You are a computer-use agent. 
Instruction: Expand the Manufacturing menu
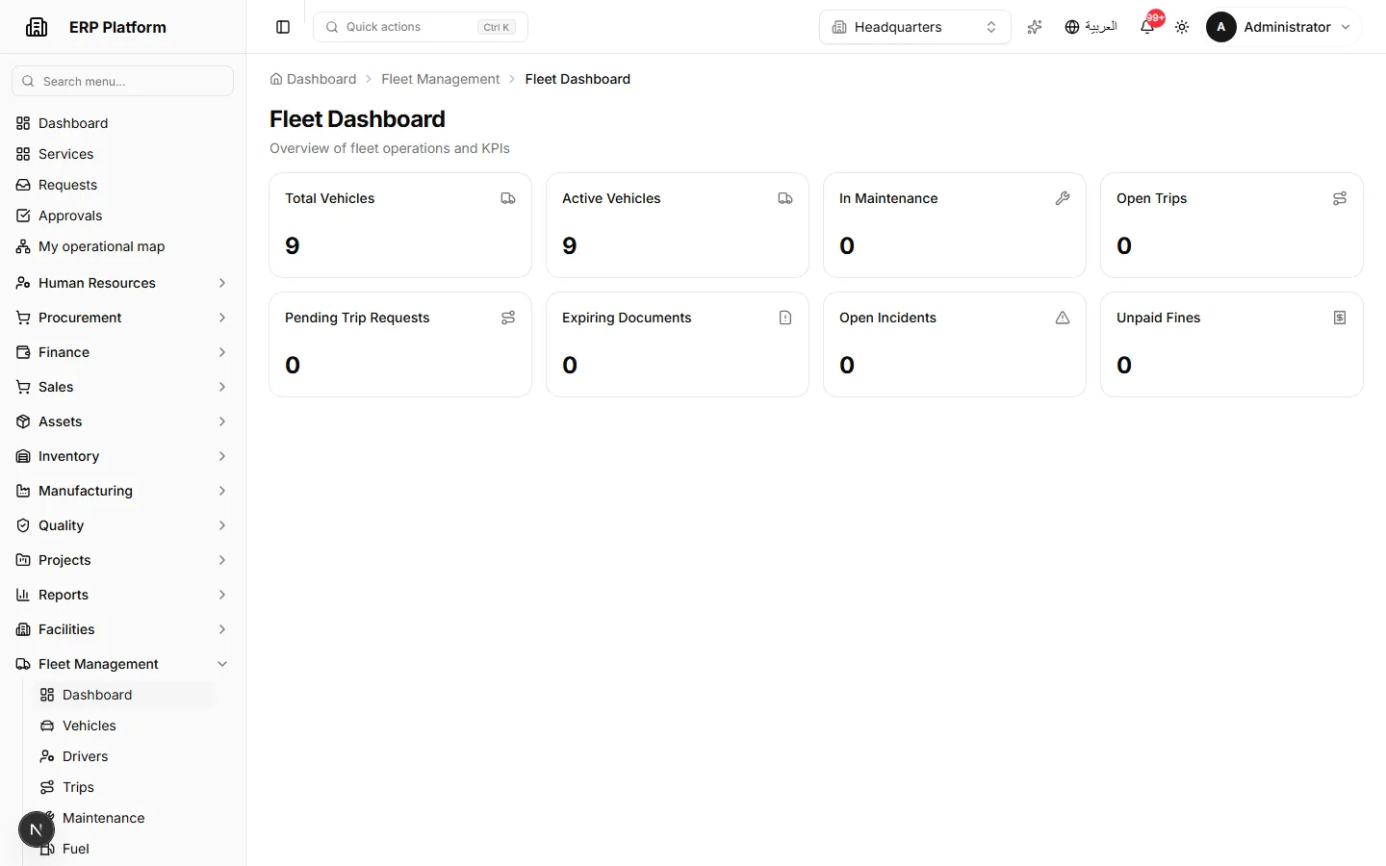[x=122, y=491]
